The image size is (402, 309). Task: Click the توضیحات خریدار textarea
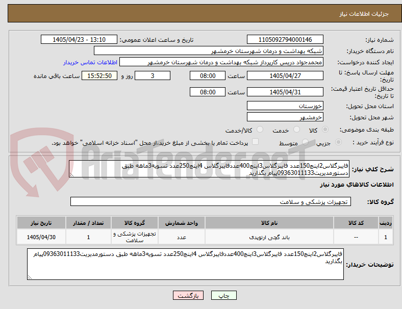pos(185,264)
